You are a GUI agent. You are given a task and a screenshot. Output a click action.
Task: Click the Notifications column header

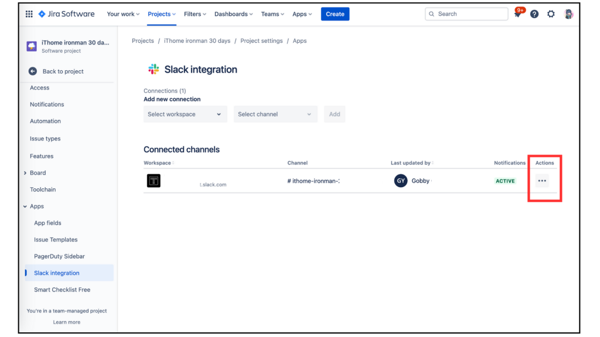click(x=510, y=163)
